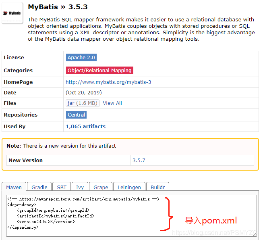Click the Categories row label
261x240 pixels.
pos(18,70)
